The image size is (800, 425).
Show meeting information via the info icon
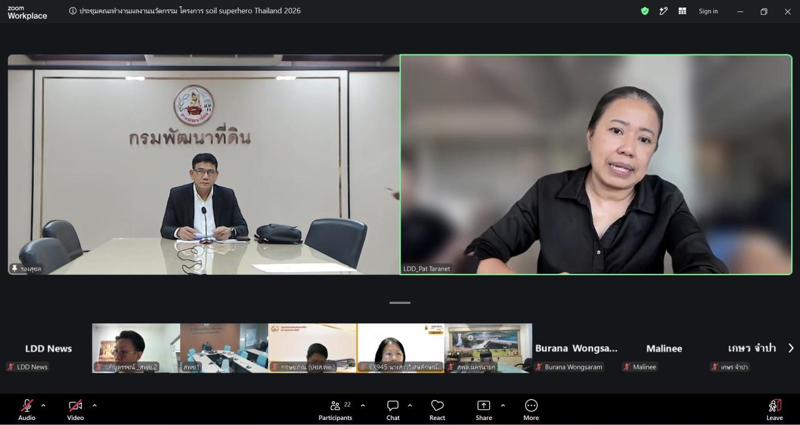pyautogui.click(x=72, y=11)
